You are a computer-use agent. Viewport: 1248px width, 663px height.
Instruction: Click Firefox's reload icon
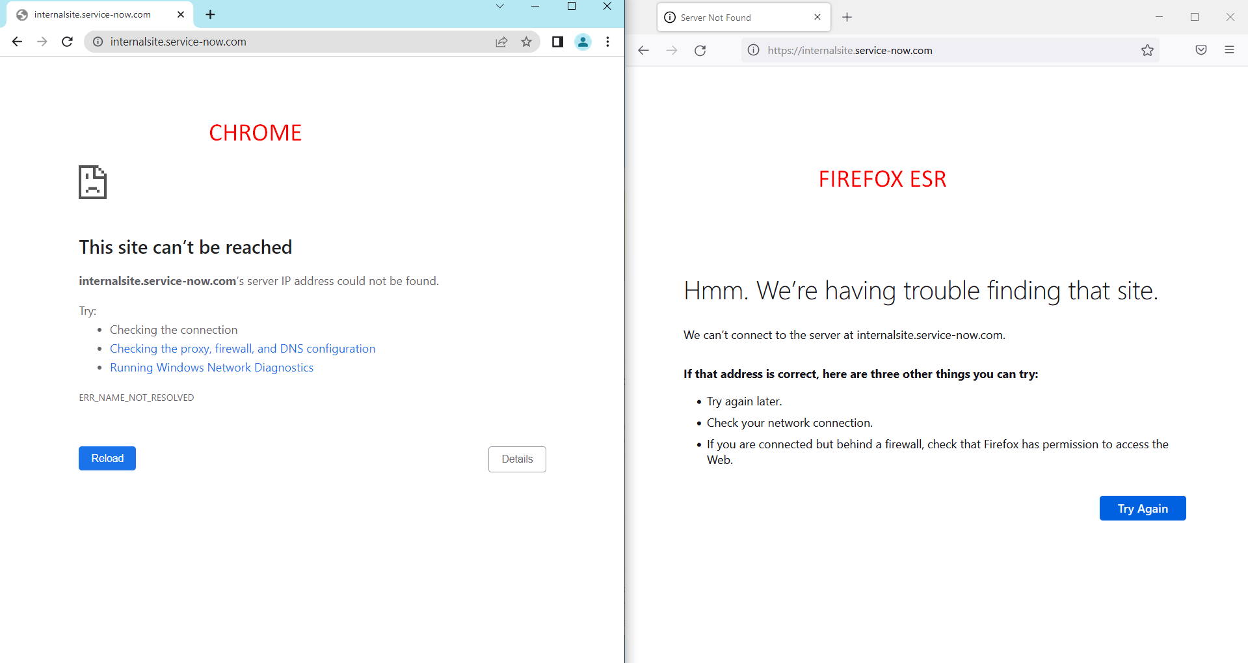(x=700, y=49)
